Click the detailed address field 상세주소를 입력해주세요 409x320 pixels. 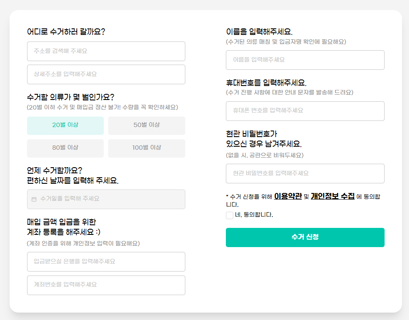pos(106,75)
